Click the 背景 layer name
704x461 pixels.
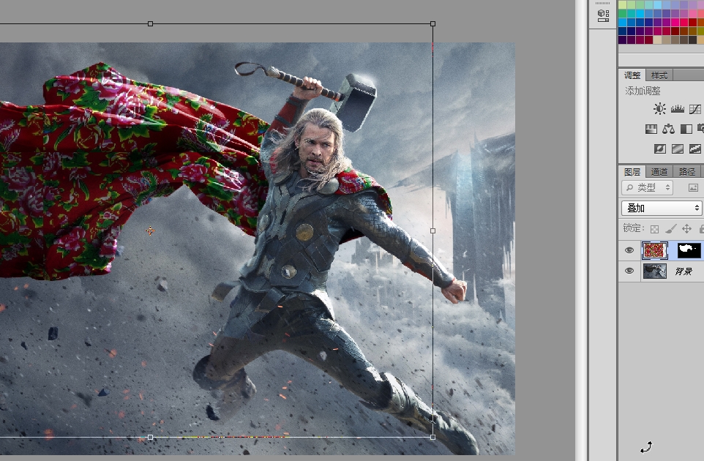pos(684,271)
